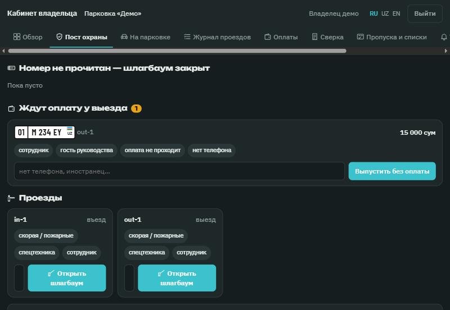Click the въезд label in in-1 card
450x310 pixels.
96,220
